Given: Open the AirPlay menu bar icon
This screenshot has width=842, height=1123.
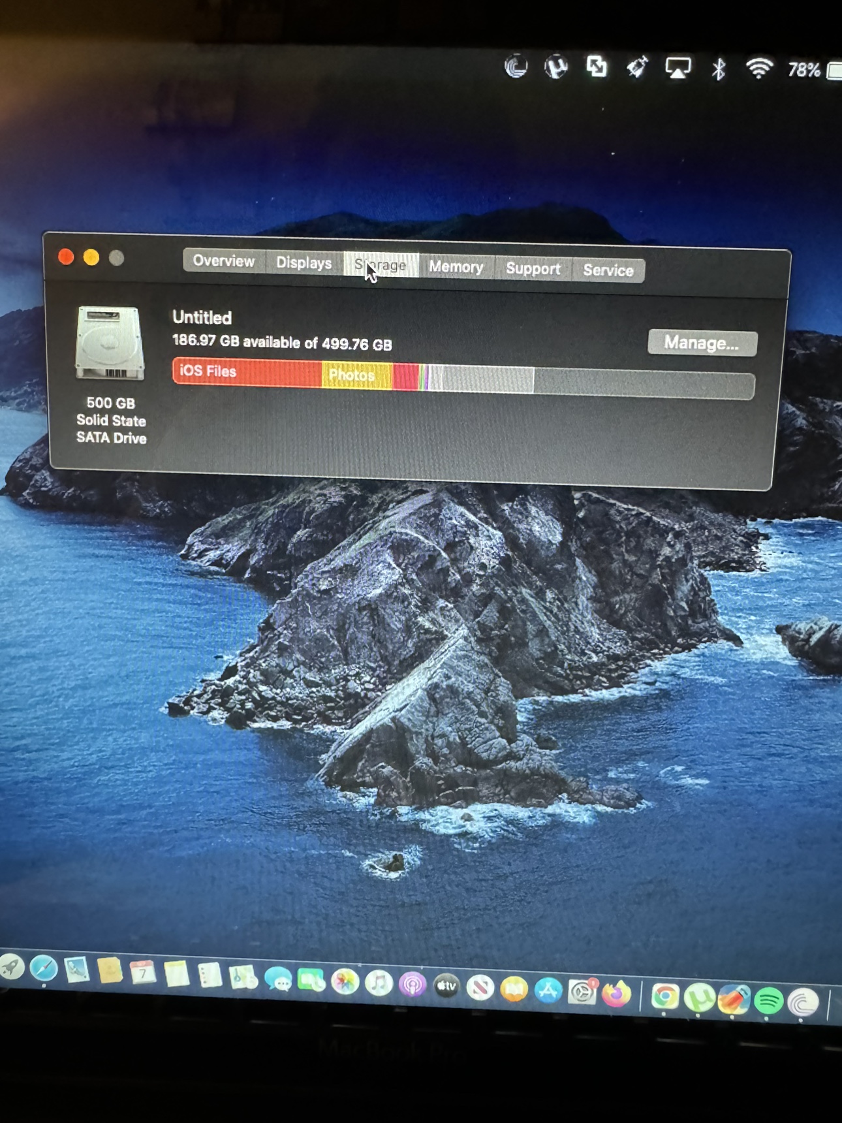Looking at the screenshot, I should point(678,68).
